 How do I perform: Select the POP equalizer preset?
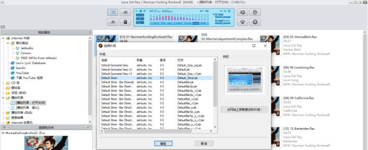click(163, 23)
